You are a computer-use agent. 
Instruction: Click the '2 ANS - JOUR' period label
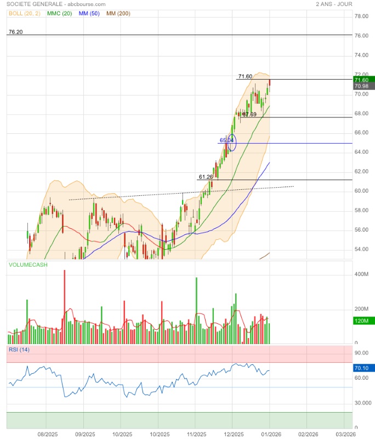pos(334,4)
